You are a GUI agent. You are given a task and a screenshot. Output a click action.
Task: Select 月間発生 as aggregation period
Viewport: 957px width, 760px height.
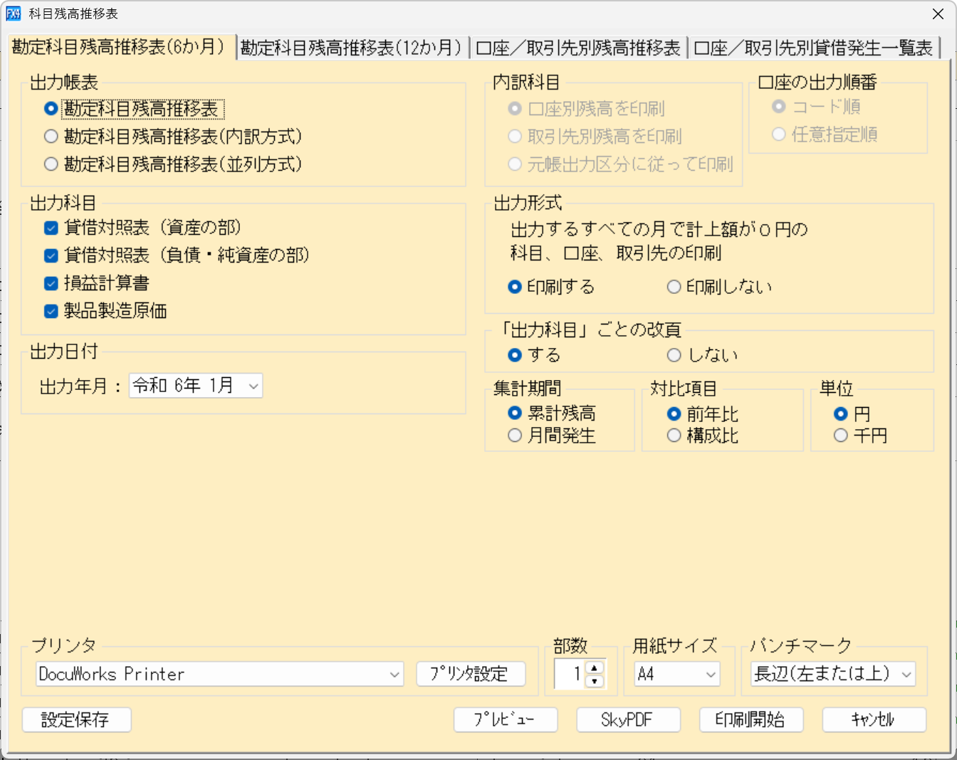pyautogui.click(x=515, y=435)
